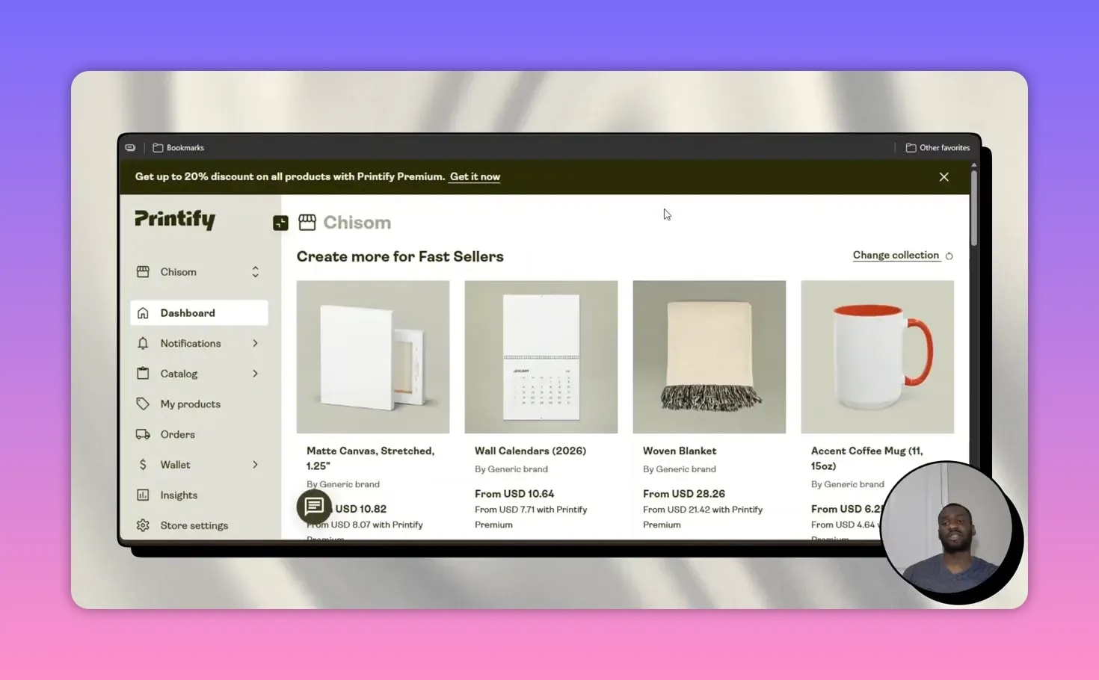Close the Printify Premium banner
Viewport: 1099px width, 680px height.
click(x=944, y=177)
